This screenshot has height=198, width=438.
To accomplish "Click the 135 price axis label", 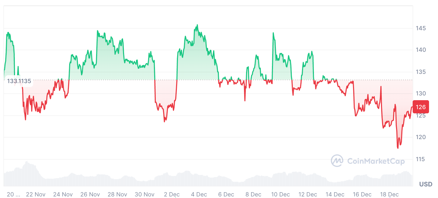I will coord(421,72).
